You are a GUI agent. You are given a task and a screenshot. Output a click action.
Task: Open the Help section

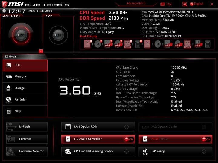25,111
